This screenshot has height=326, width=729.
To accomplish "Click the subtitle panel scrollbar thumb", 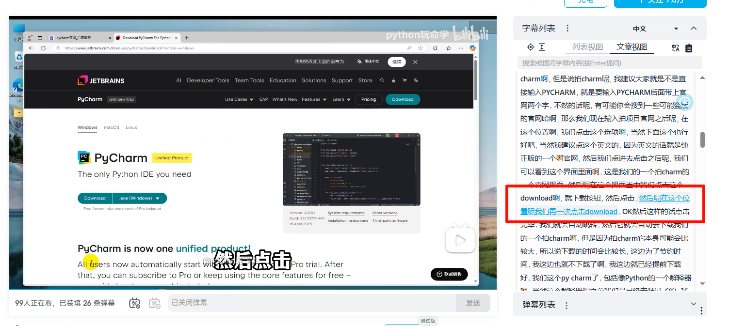I will click(x=702, y=140).
